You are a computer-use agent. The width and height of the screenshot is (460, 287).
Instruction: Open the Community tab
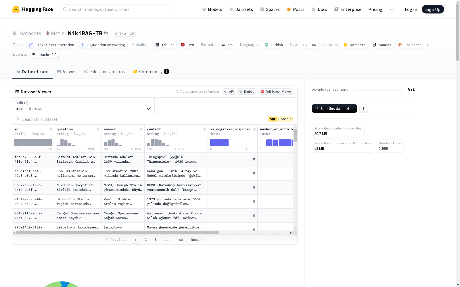[x=151, y=72]
